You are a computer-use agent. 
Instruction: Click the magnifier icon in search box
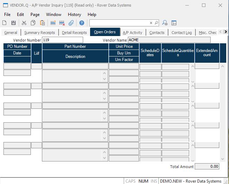[x=156, y=23]
